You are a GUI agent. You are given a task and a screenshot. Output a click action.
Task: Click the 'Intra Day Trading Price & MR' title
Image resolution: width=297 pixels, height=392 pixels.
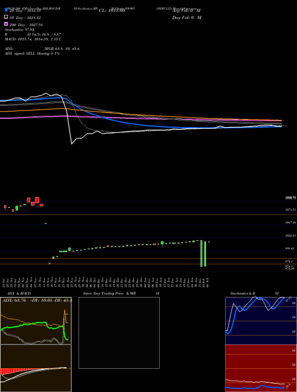109,293
